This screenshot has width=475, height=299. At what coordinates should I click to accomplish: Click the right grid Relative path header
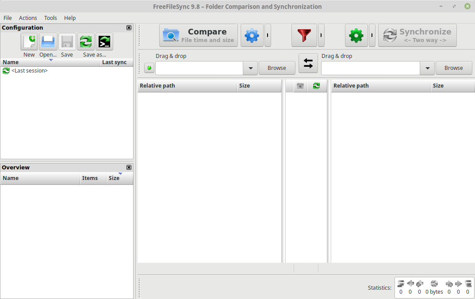(381, 86)
